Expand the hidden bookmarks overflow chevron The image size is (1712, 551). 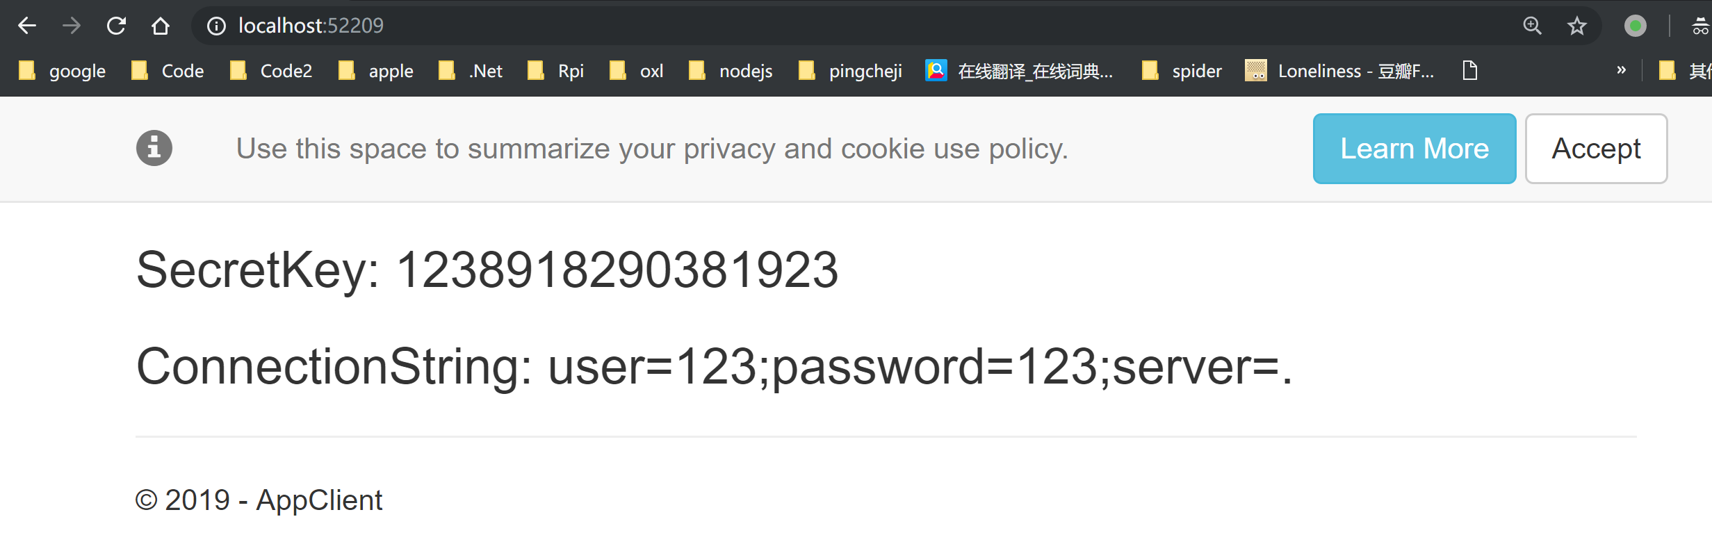[x=1621, y=70]
